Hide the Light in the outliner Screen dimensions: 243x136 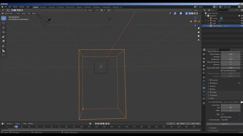pyautogui.click(x=241, y=23)
